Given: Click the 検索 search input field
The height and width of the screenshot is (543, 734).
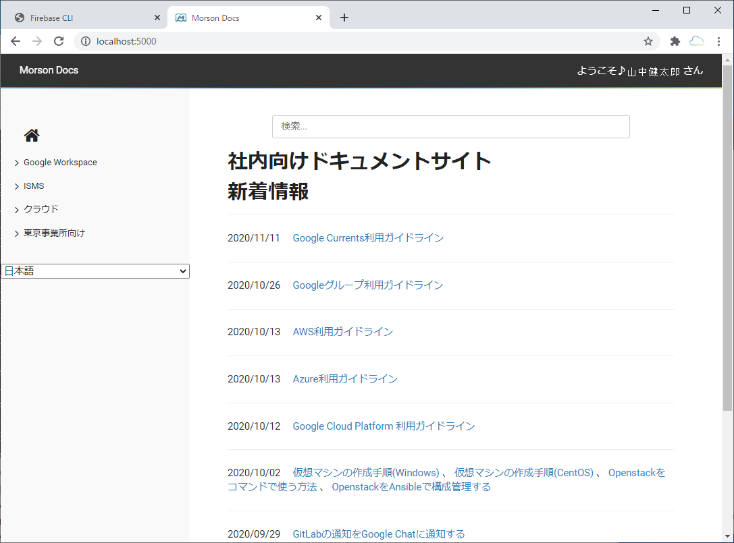Looking at the screenshot, I should (450, 127).
